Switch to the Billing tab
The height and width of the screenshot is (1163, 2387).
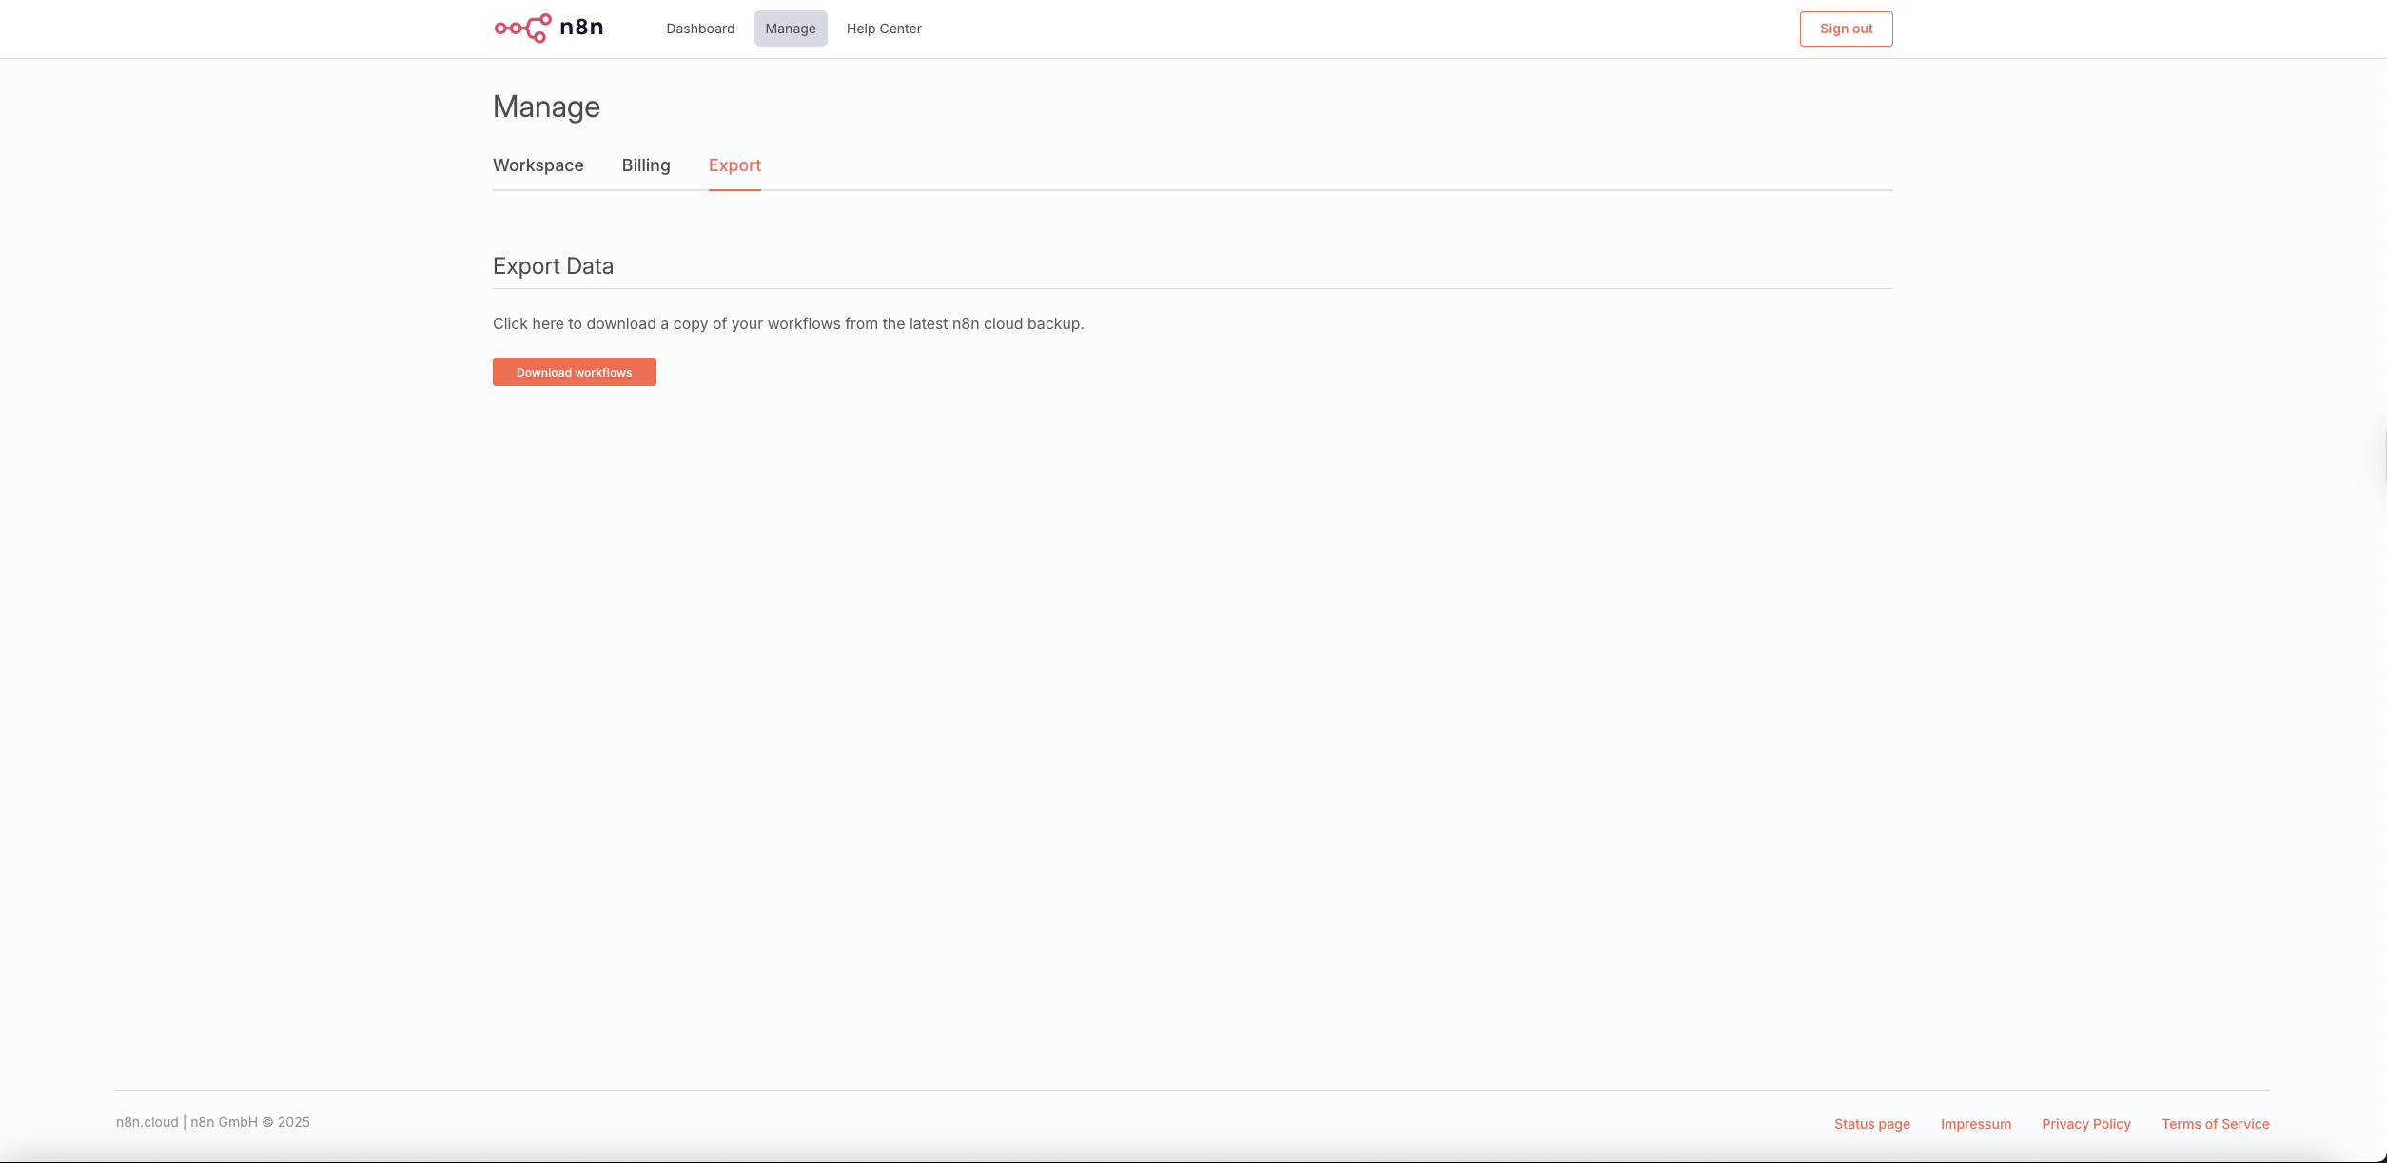646,165
